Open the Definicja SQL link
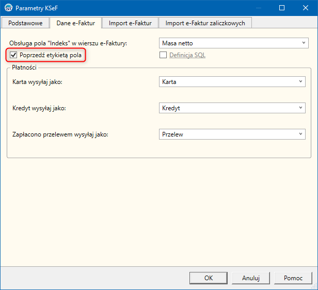 187,55
